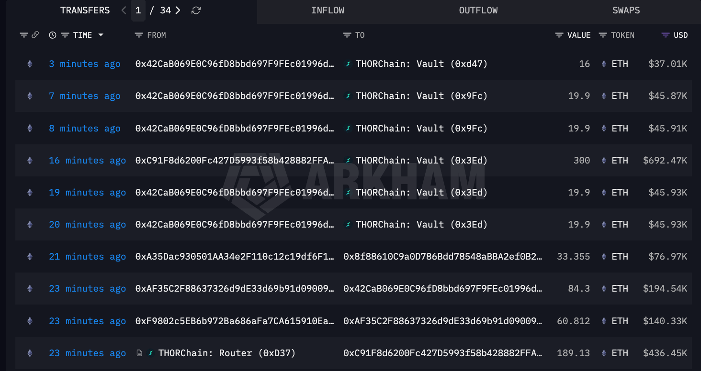Open the chain filter icon in header
Image resolution: width=701 pixels, height=371 pixels.
coord(23,35)
